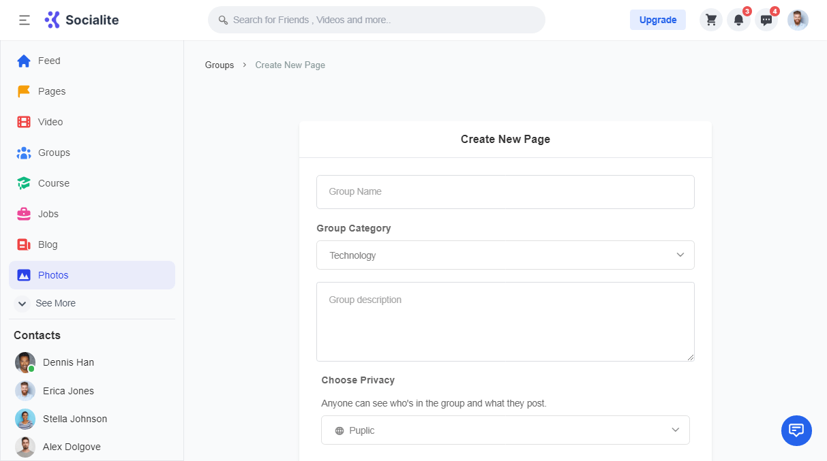Image resolution: width=827 pixels, height=461 pixels.
Task: Open the floating blue chat button
Action: (x=796, y=430)
